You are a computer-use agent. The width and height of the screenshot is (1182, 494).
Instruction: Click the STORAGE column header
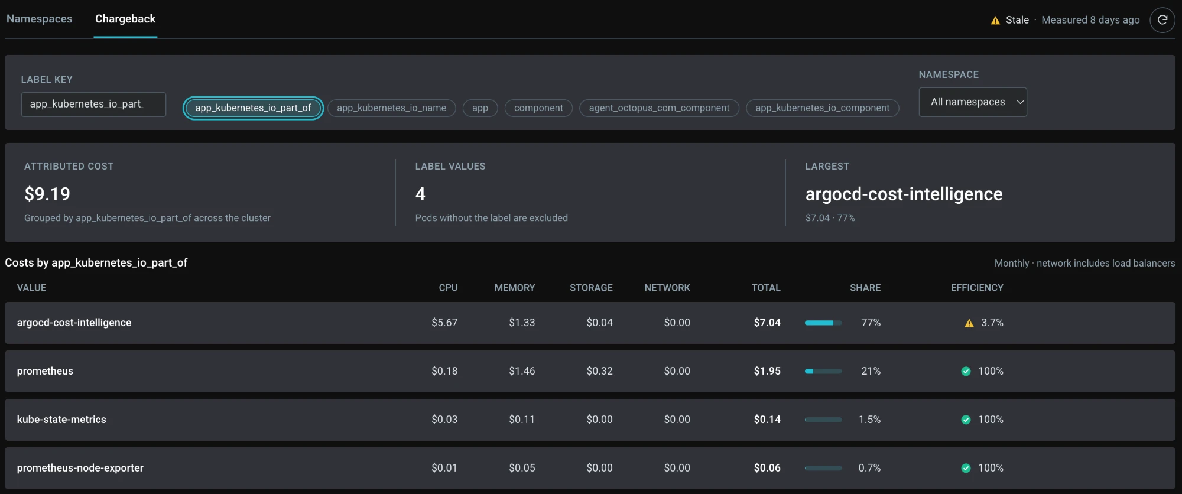[x=591, y=288]
